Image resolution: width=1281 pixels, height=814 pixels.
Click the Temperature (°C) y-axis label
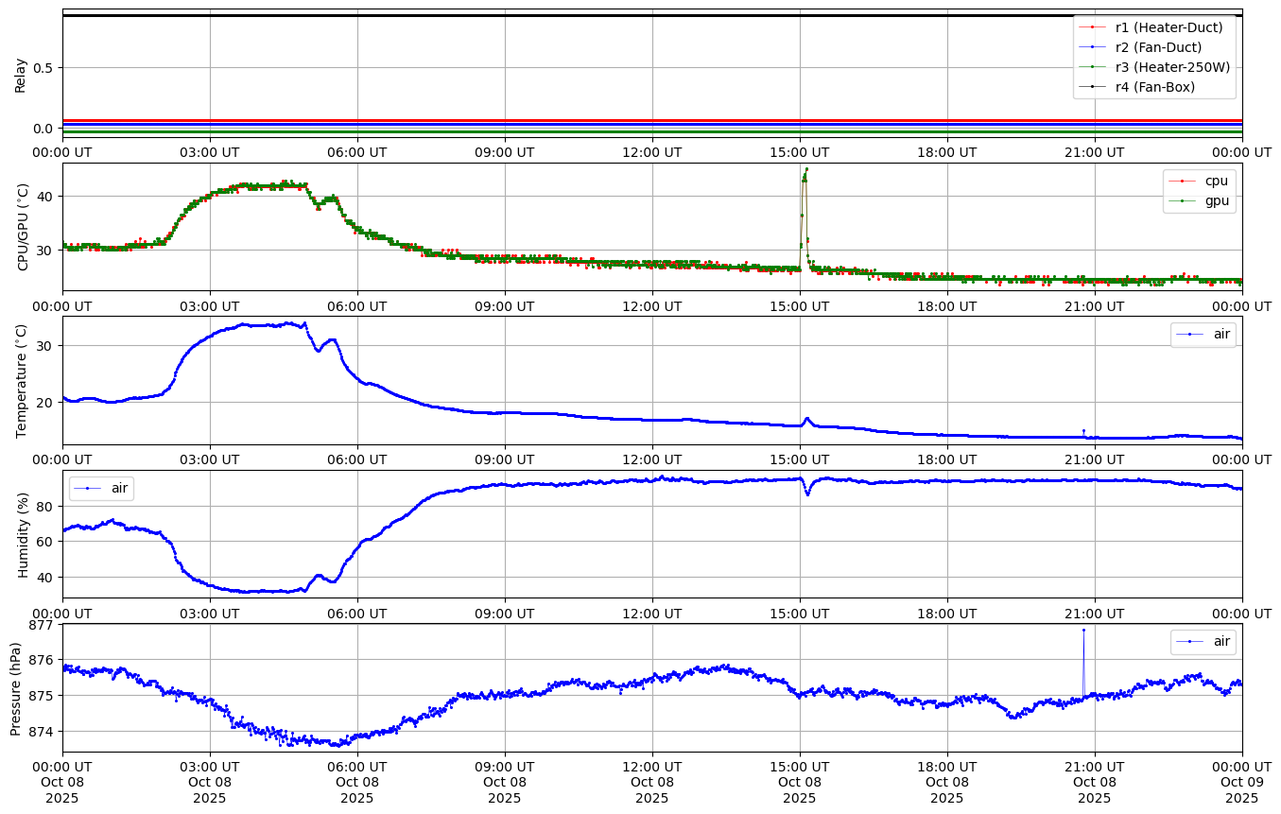point(22,380)
